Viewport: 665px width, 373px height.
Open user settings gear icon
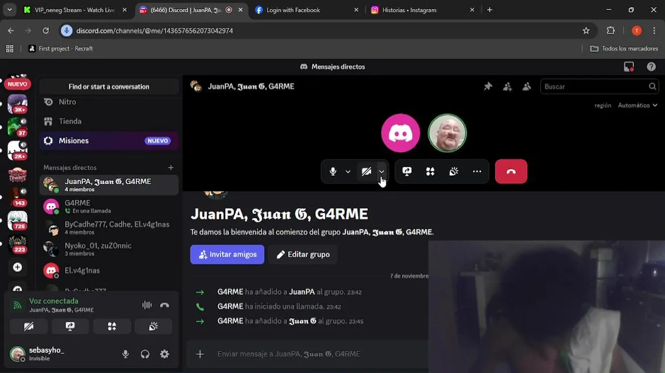(165, 354)
